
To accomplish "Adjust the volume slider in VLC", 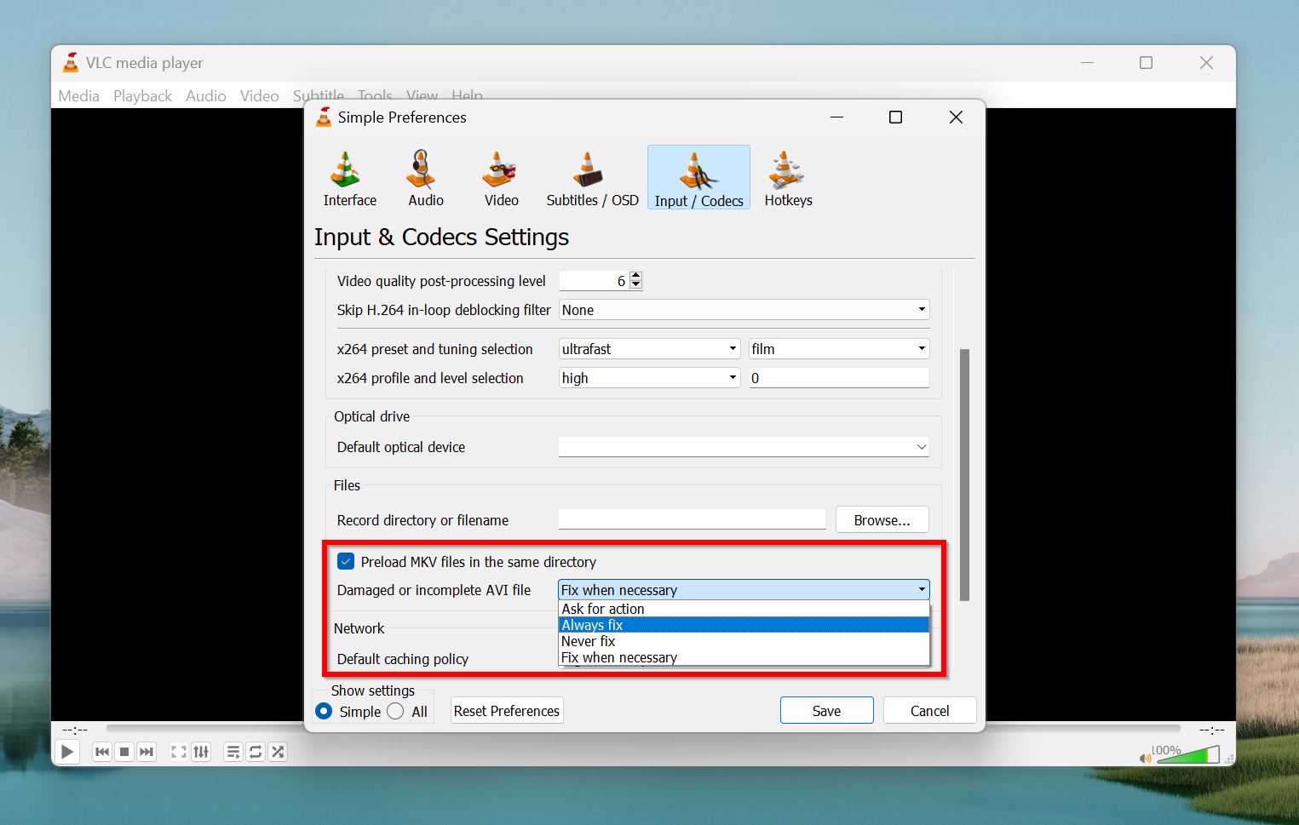I will click(1188, 754).
